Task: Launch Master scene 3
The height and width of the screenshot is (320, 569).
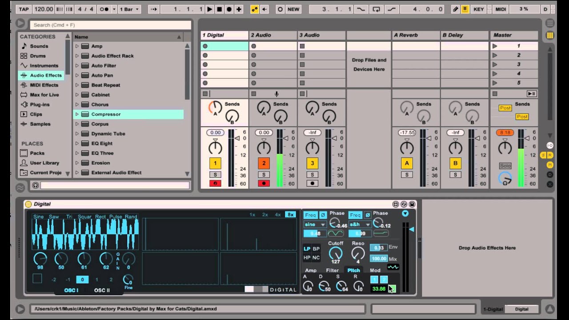Action: (495, 64)
